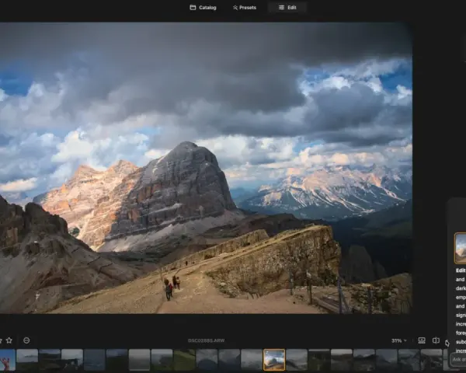Open thumbnail immediately right of the highlighted one

click(x=297, y=360)
